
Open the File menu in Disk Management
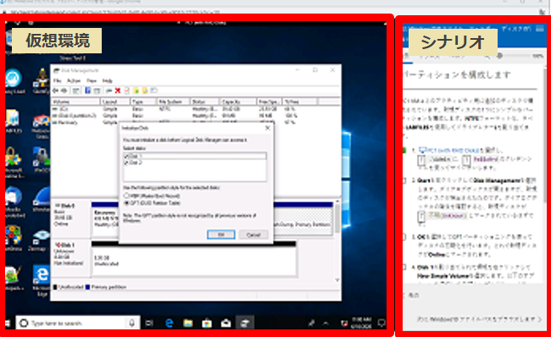(57, 80)
